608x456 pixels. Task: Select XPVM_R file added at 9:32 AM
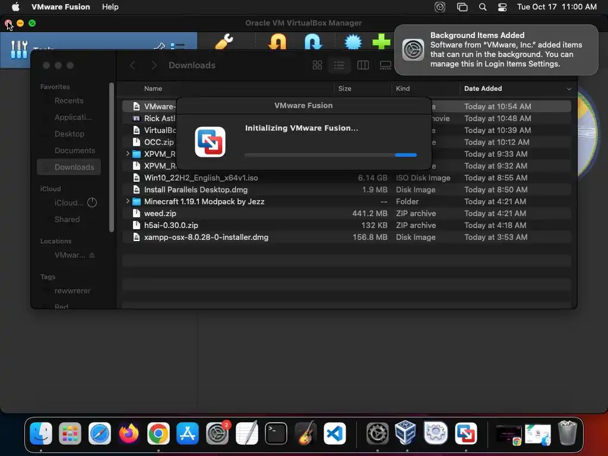347,166
